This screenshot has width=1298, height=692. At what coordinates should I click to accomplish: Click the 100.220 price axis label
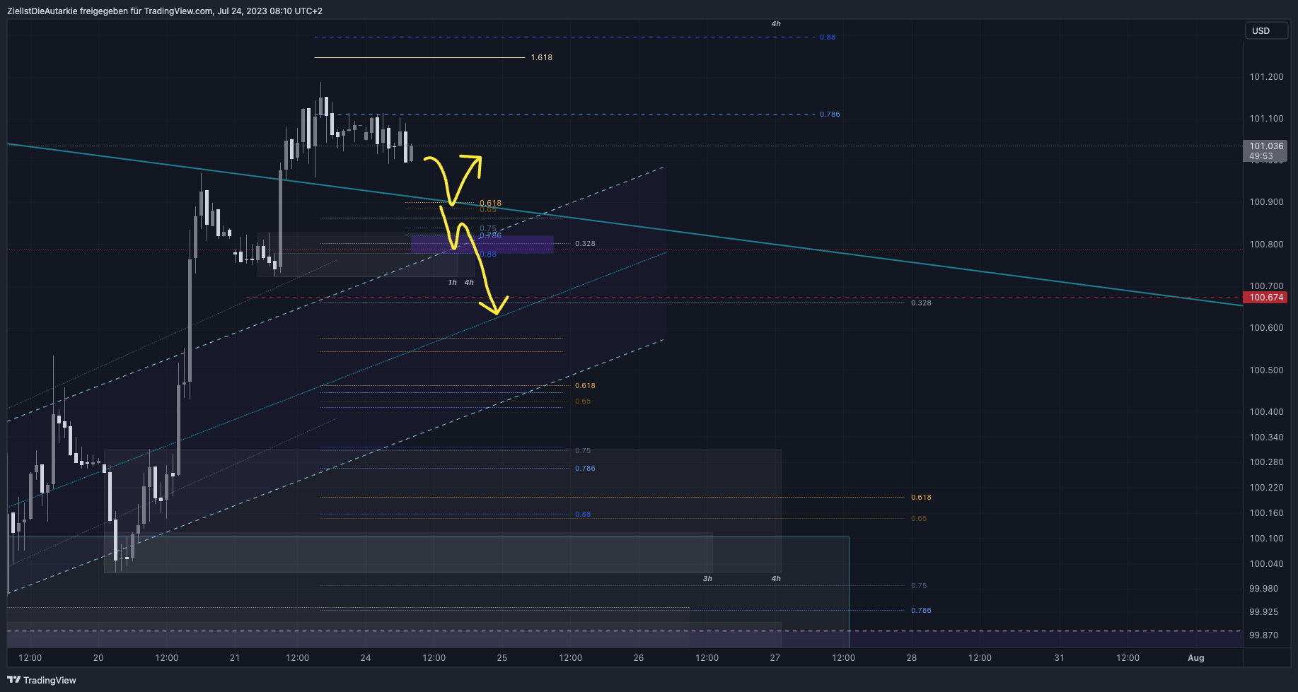tap(1266, 488)
